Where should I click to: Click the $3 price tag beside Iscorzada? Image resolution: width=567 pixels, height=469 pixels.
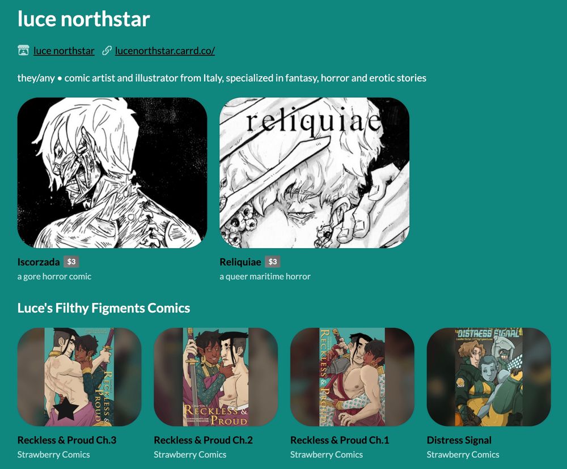pyautogui.click(x=71, y=262)
